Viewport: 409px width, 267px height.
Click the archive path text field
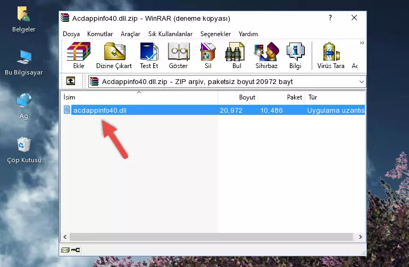pyautogui.click(x=227, y=81)
